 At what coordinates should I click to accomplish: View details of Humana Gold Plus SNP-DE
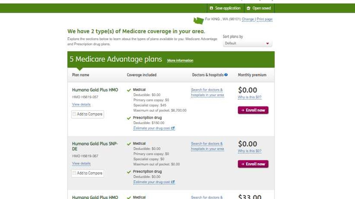click(81, 163)
